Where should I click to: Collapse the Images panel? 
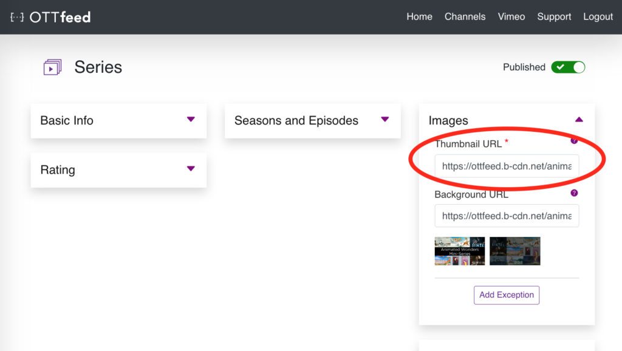579,120
